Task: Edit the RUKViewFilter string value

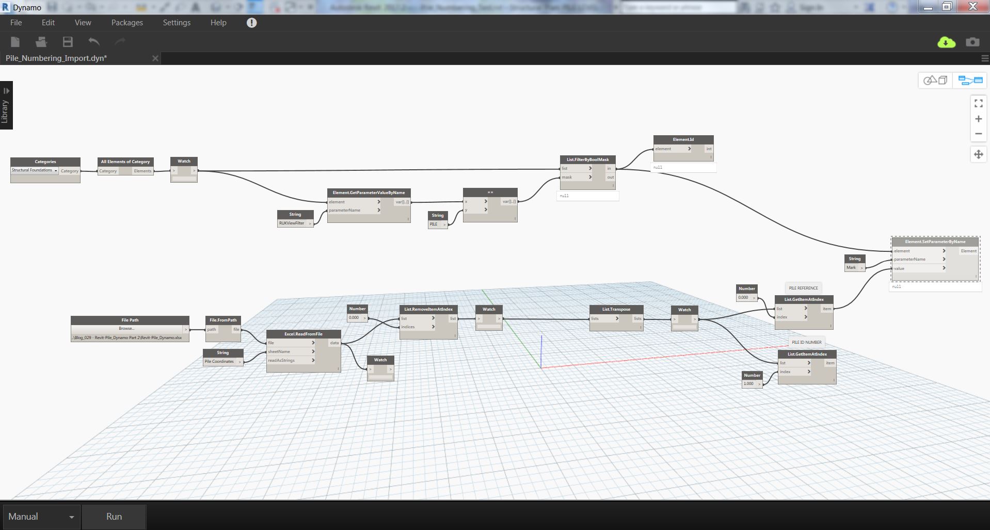Action: pos(292,223)
